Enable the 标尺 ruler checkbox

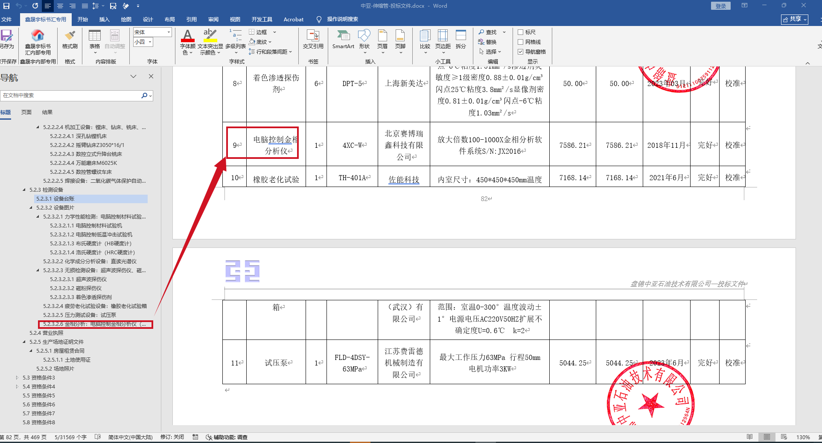point(521,32)
